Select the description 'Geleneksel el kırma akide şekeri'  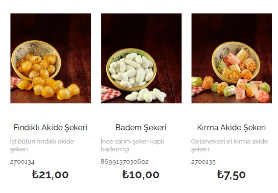[230, 145]
